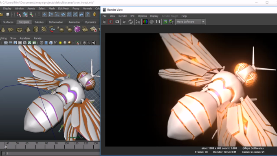
Task: Expand the selection mask dropdown arrow
Action: pos(39,15)
